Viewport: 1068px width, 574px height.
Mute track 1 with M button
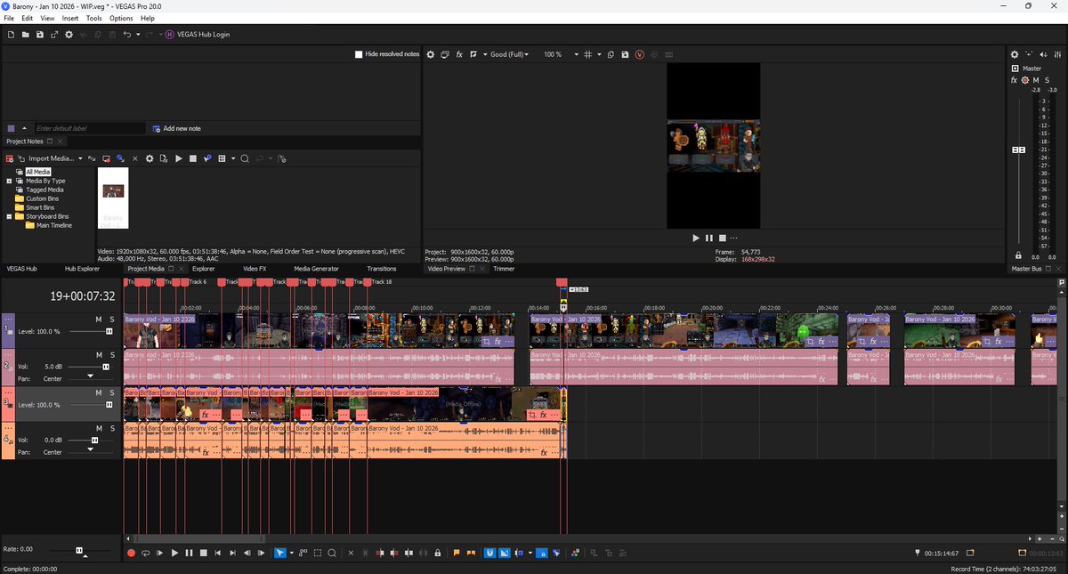99,319
